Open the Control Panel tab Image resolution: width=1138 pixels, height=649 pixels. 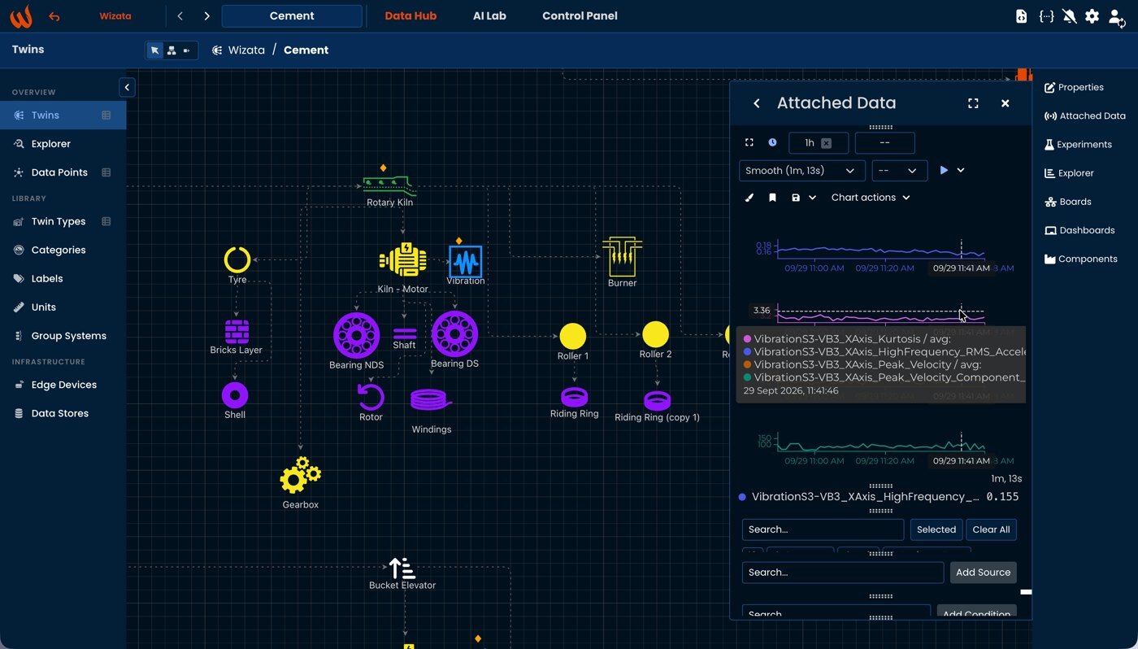point(580,16)
